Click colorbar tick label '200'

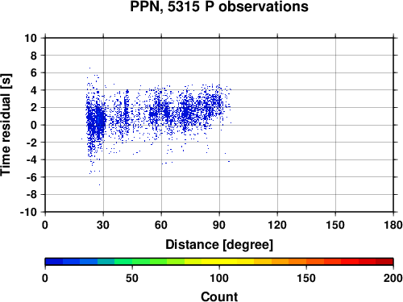[393, 278]
